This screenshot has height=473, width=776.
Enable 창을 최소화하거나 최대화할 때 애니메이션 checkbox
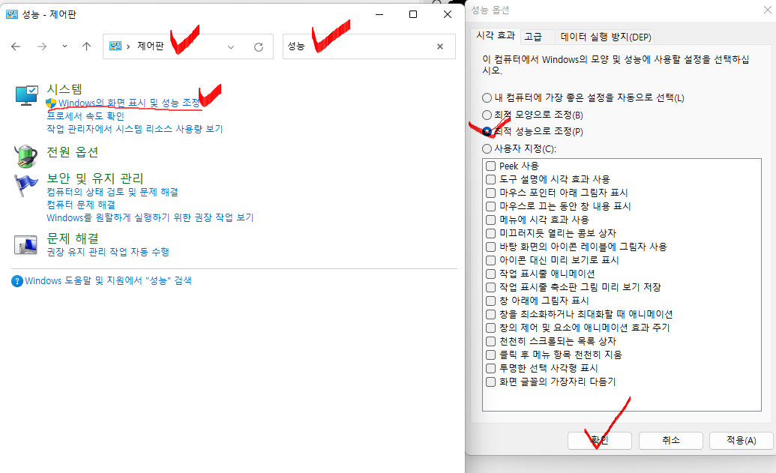tap(490, 314)
